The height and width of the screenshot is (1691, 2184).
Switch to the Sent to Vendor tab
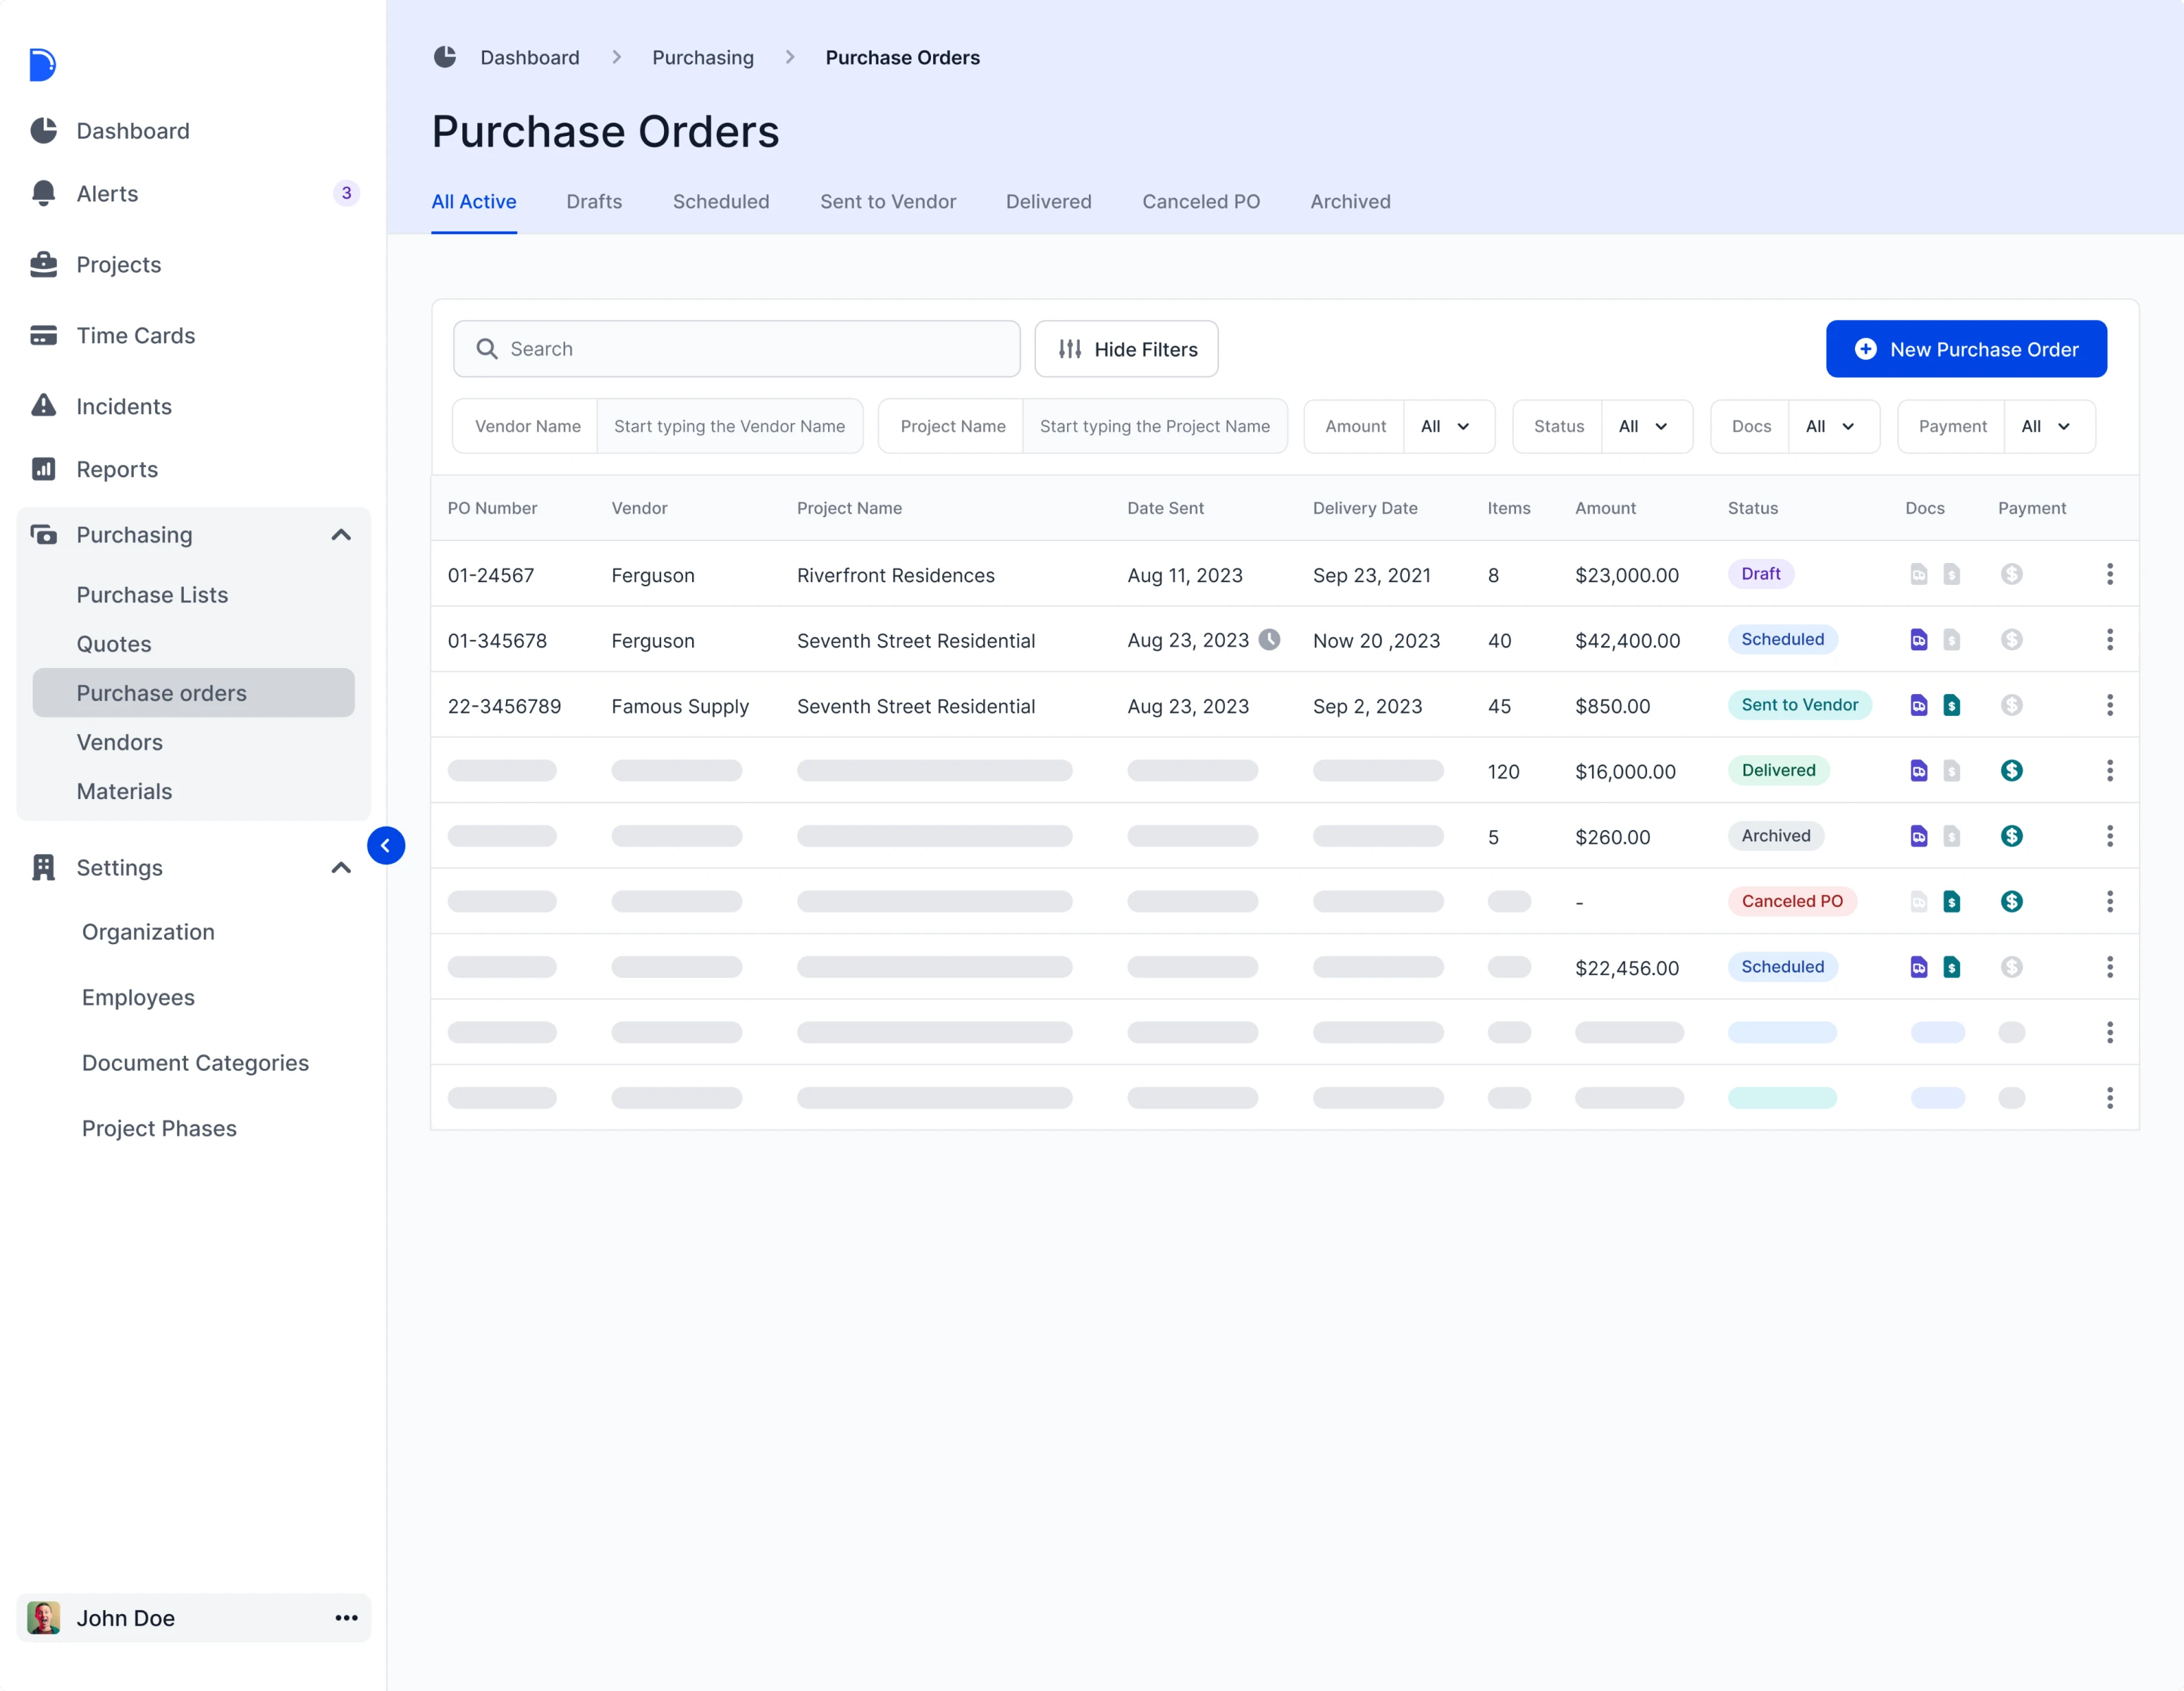(887, 202)
